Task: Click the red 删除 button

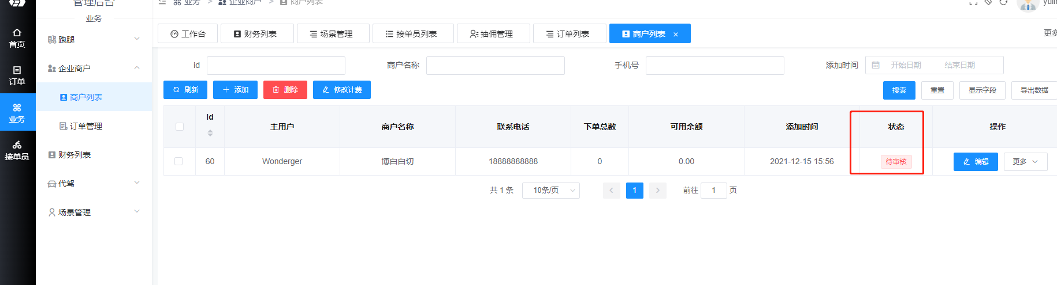Action: [285, 90]
